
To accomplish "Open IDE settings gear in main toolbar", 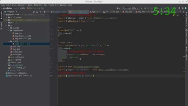I will 183,8.
